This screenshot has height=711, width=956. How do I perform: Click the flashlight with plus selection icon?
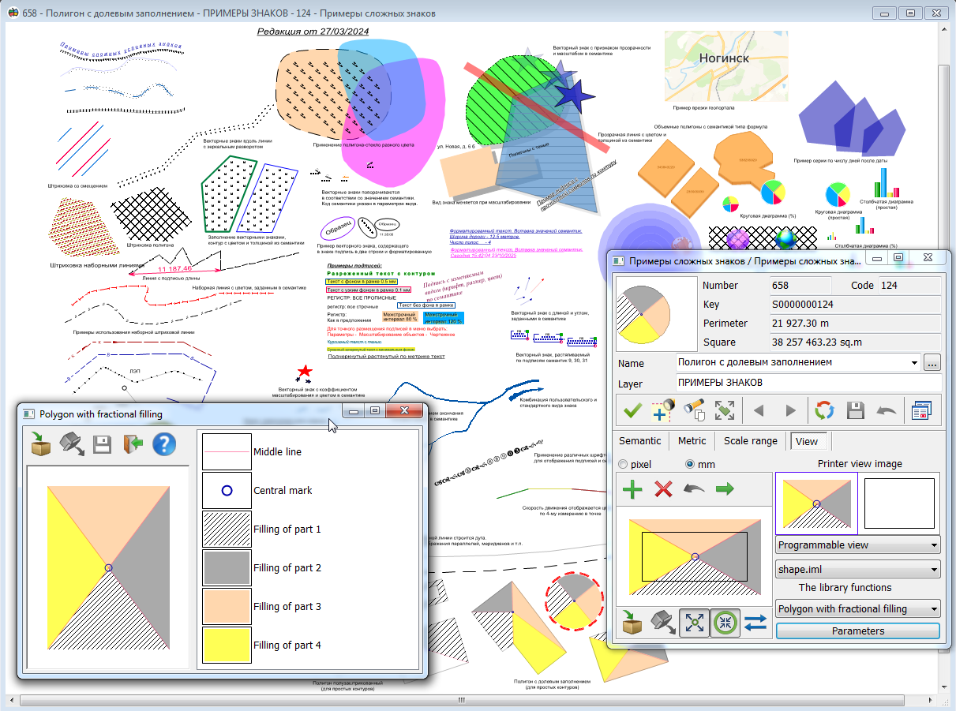(x=662, y=410)
